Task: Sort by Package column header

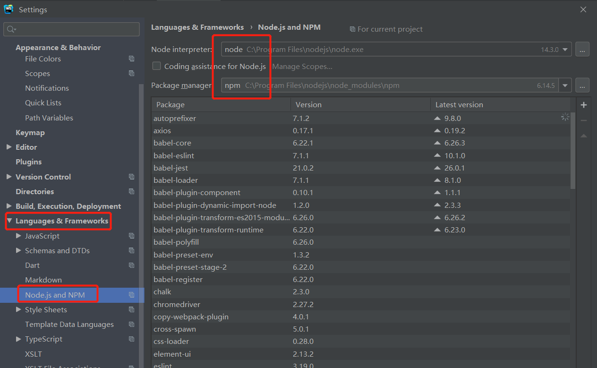Action: (221, 105)
